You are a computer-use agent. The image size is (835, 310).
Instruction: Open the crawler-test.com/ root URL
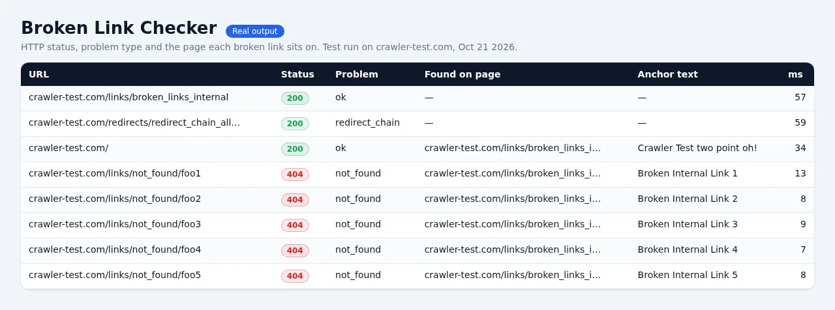point(68,148)
